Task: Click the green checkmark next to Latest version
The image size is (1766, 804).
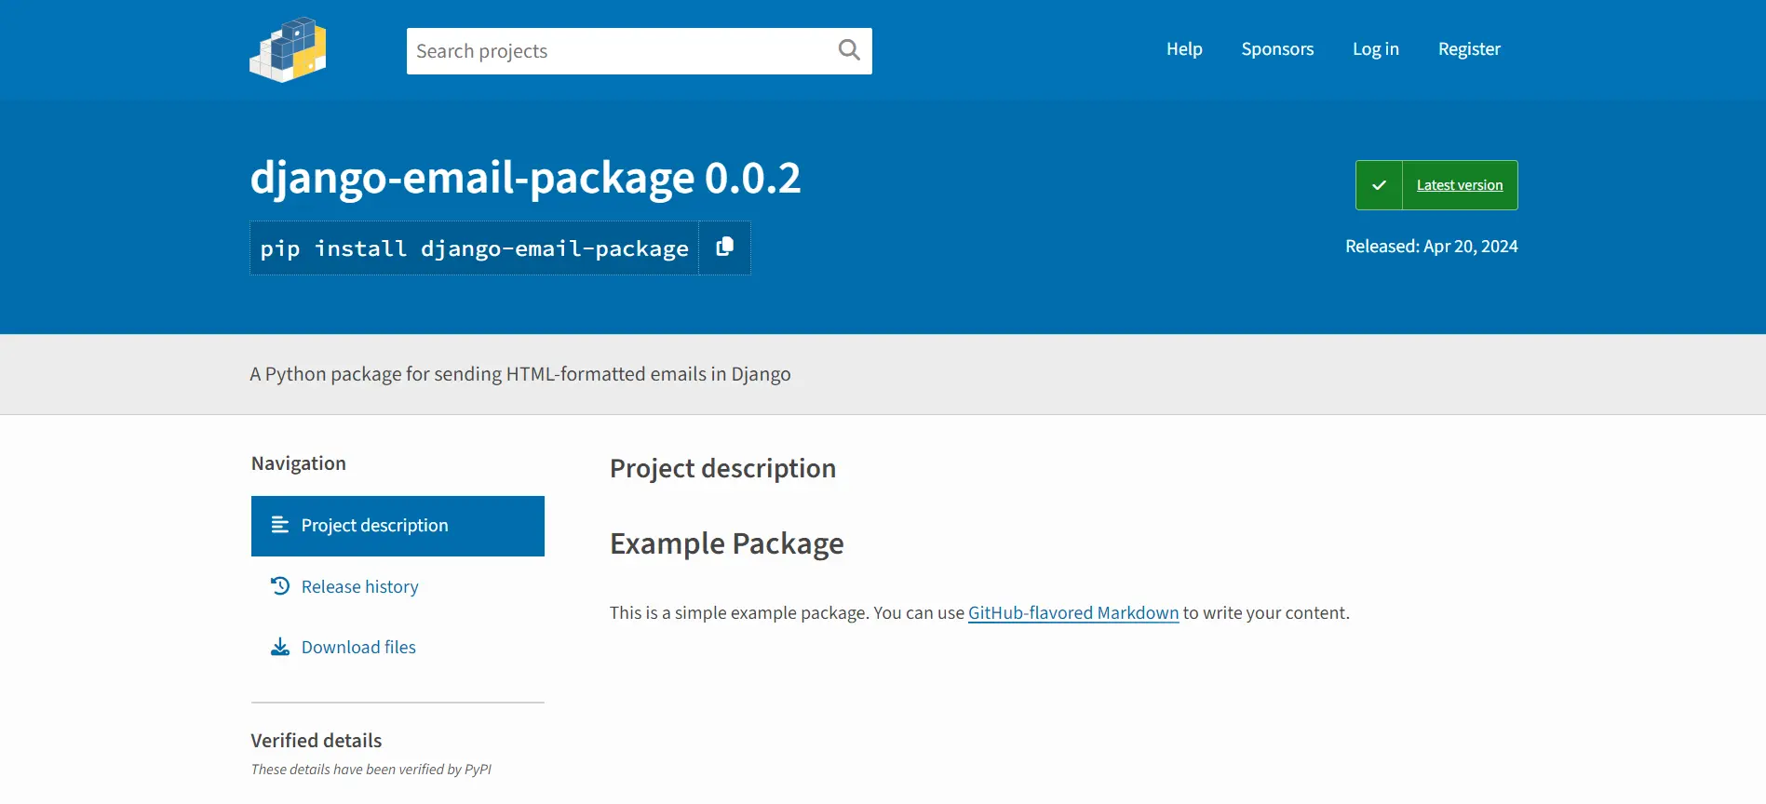Action: click(x=1379, y=185)
